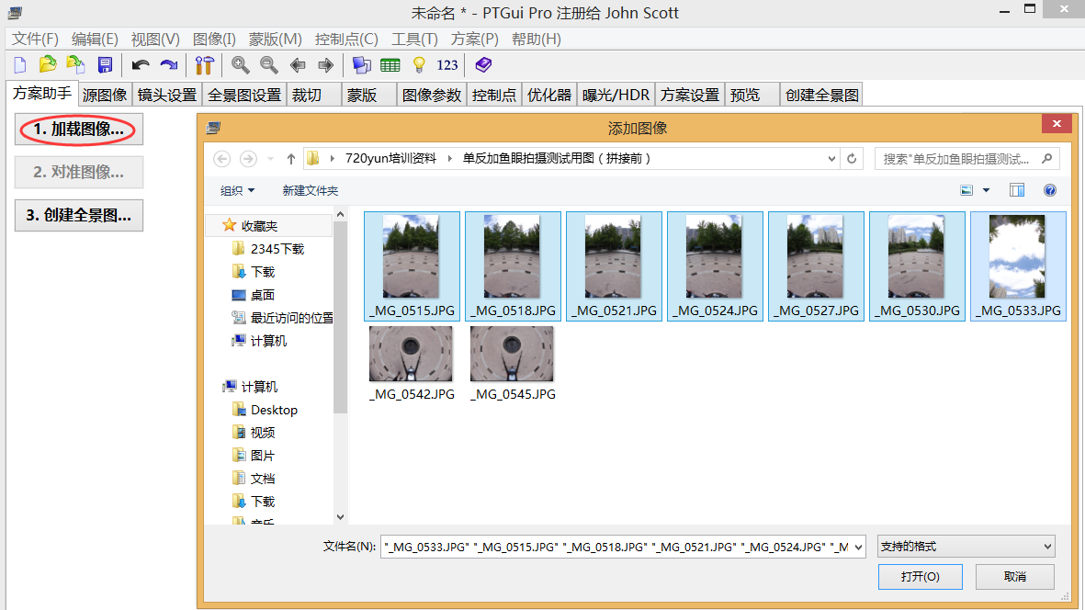
Task: Create a new project via toolbar icon
Action: pos(19,64)
